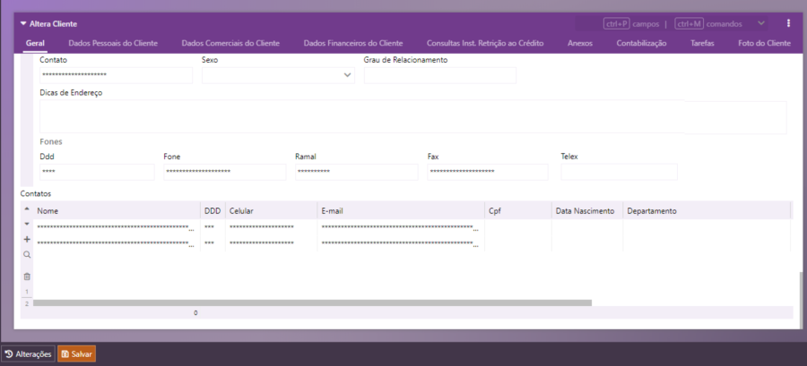The height and width of the screenshot is (366, 807).
Task: Select row number 1 indicator
Action: click(27, 292)
